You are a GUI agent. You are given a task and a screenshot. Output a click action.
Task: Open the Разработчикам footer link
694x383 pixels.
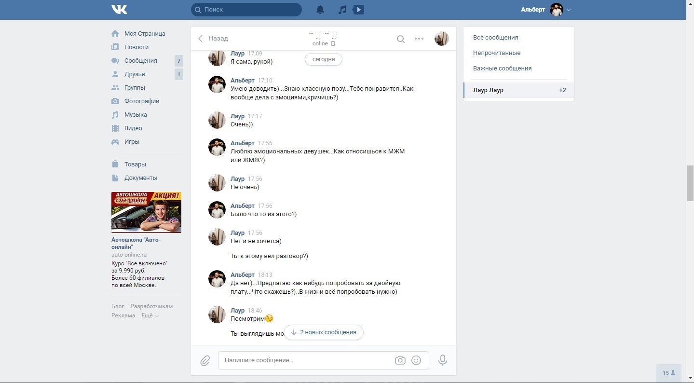pyautogui.click(x=151, y=306)
